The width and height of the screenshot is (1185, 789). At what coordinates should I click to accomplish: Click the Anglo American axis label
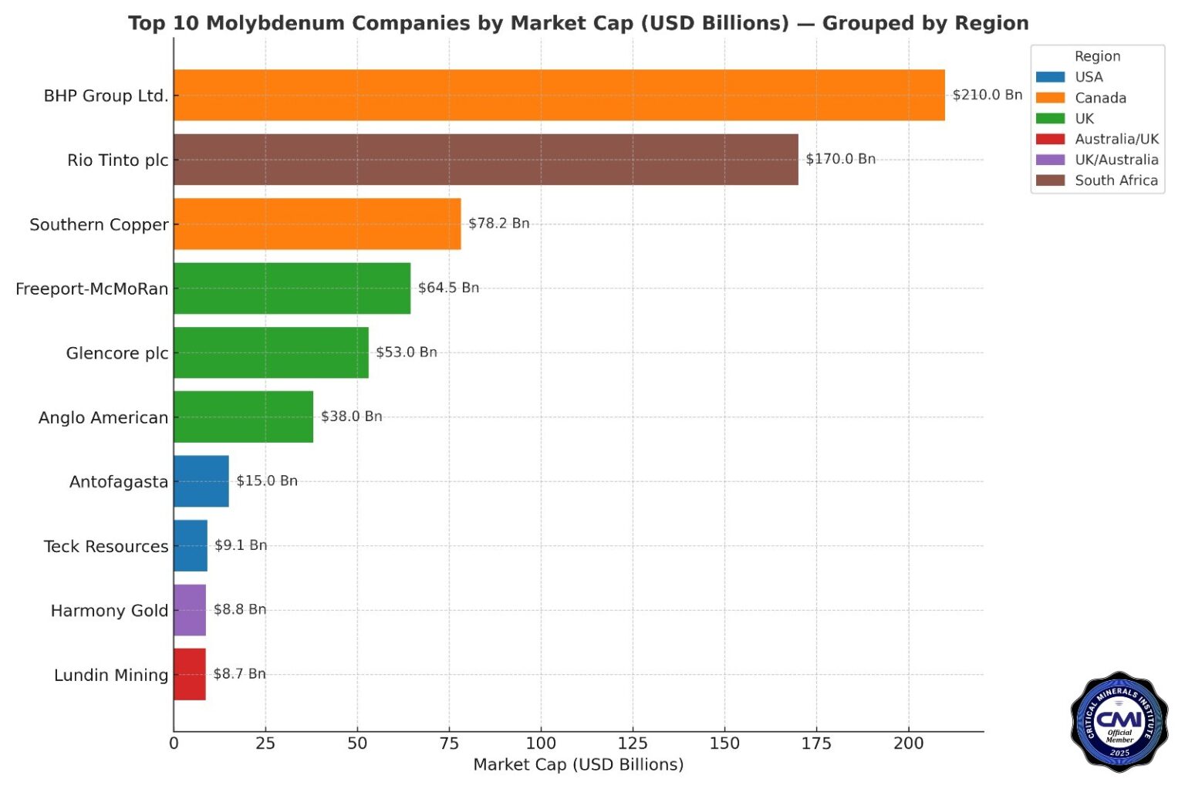click(103, 417)
